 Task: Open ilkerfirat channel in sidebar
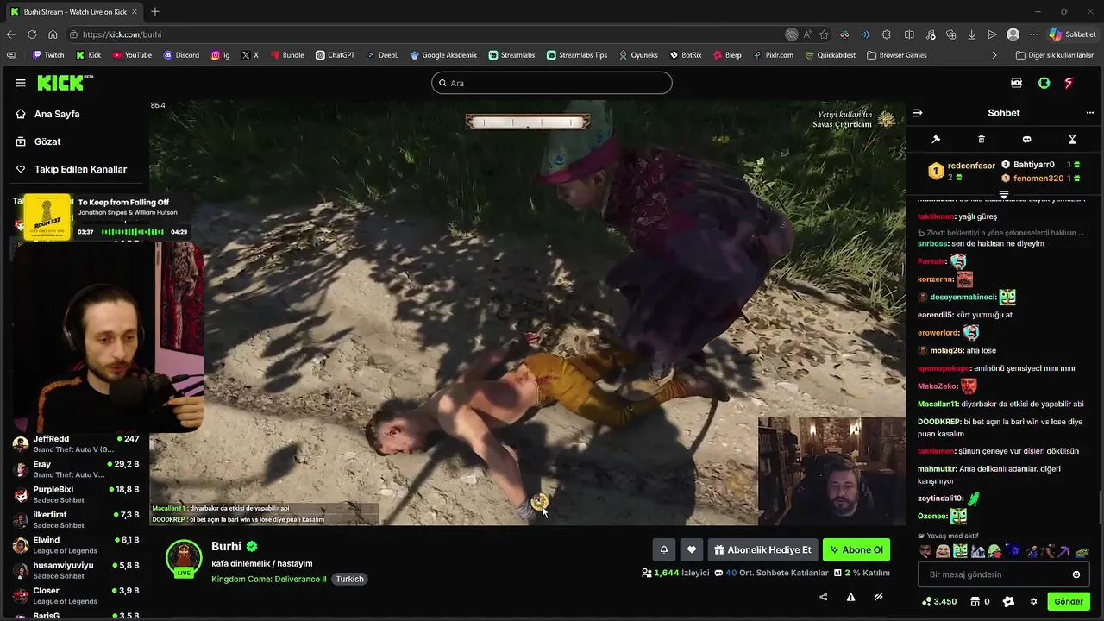coord(76,520)
